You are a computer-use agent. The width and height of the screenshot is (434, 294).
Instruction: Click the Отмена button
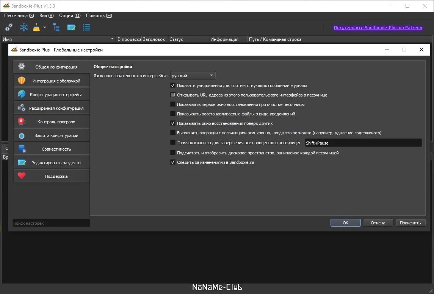[378, 223]
